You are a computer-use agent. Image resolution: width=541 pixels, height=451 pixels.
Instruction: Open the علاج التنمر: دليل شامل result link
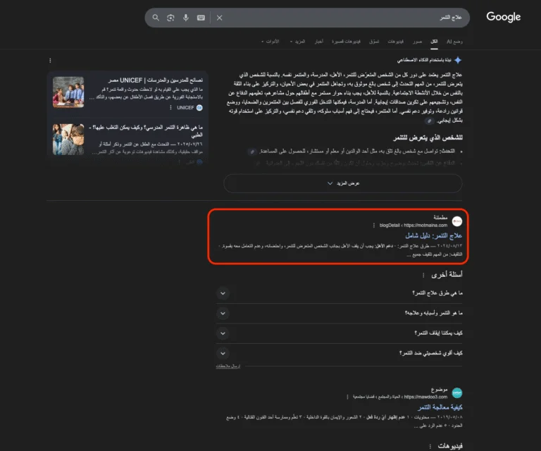click(x=433, y=235)
